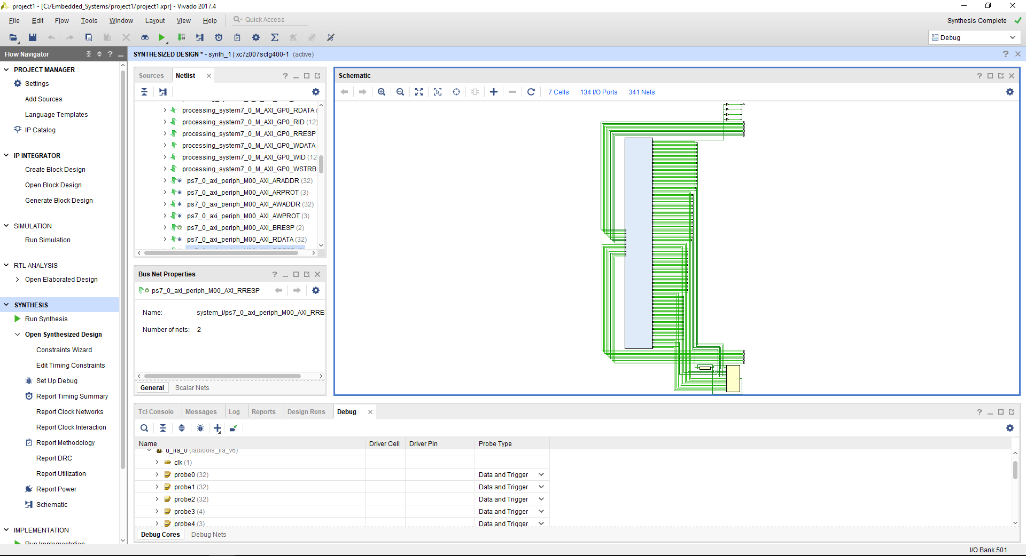
Task: Click the Netlist vertical scrollbar
Action: 321,164
